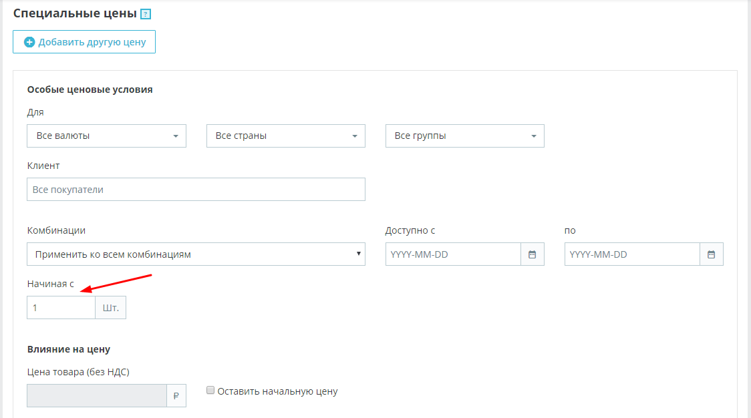Open calendar for Доступно с date

533,254
